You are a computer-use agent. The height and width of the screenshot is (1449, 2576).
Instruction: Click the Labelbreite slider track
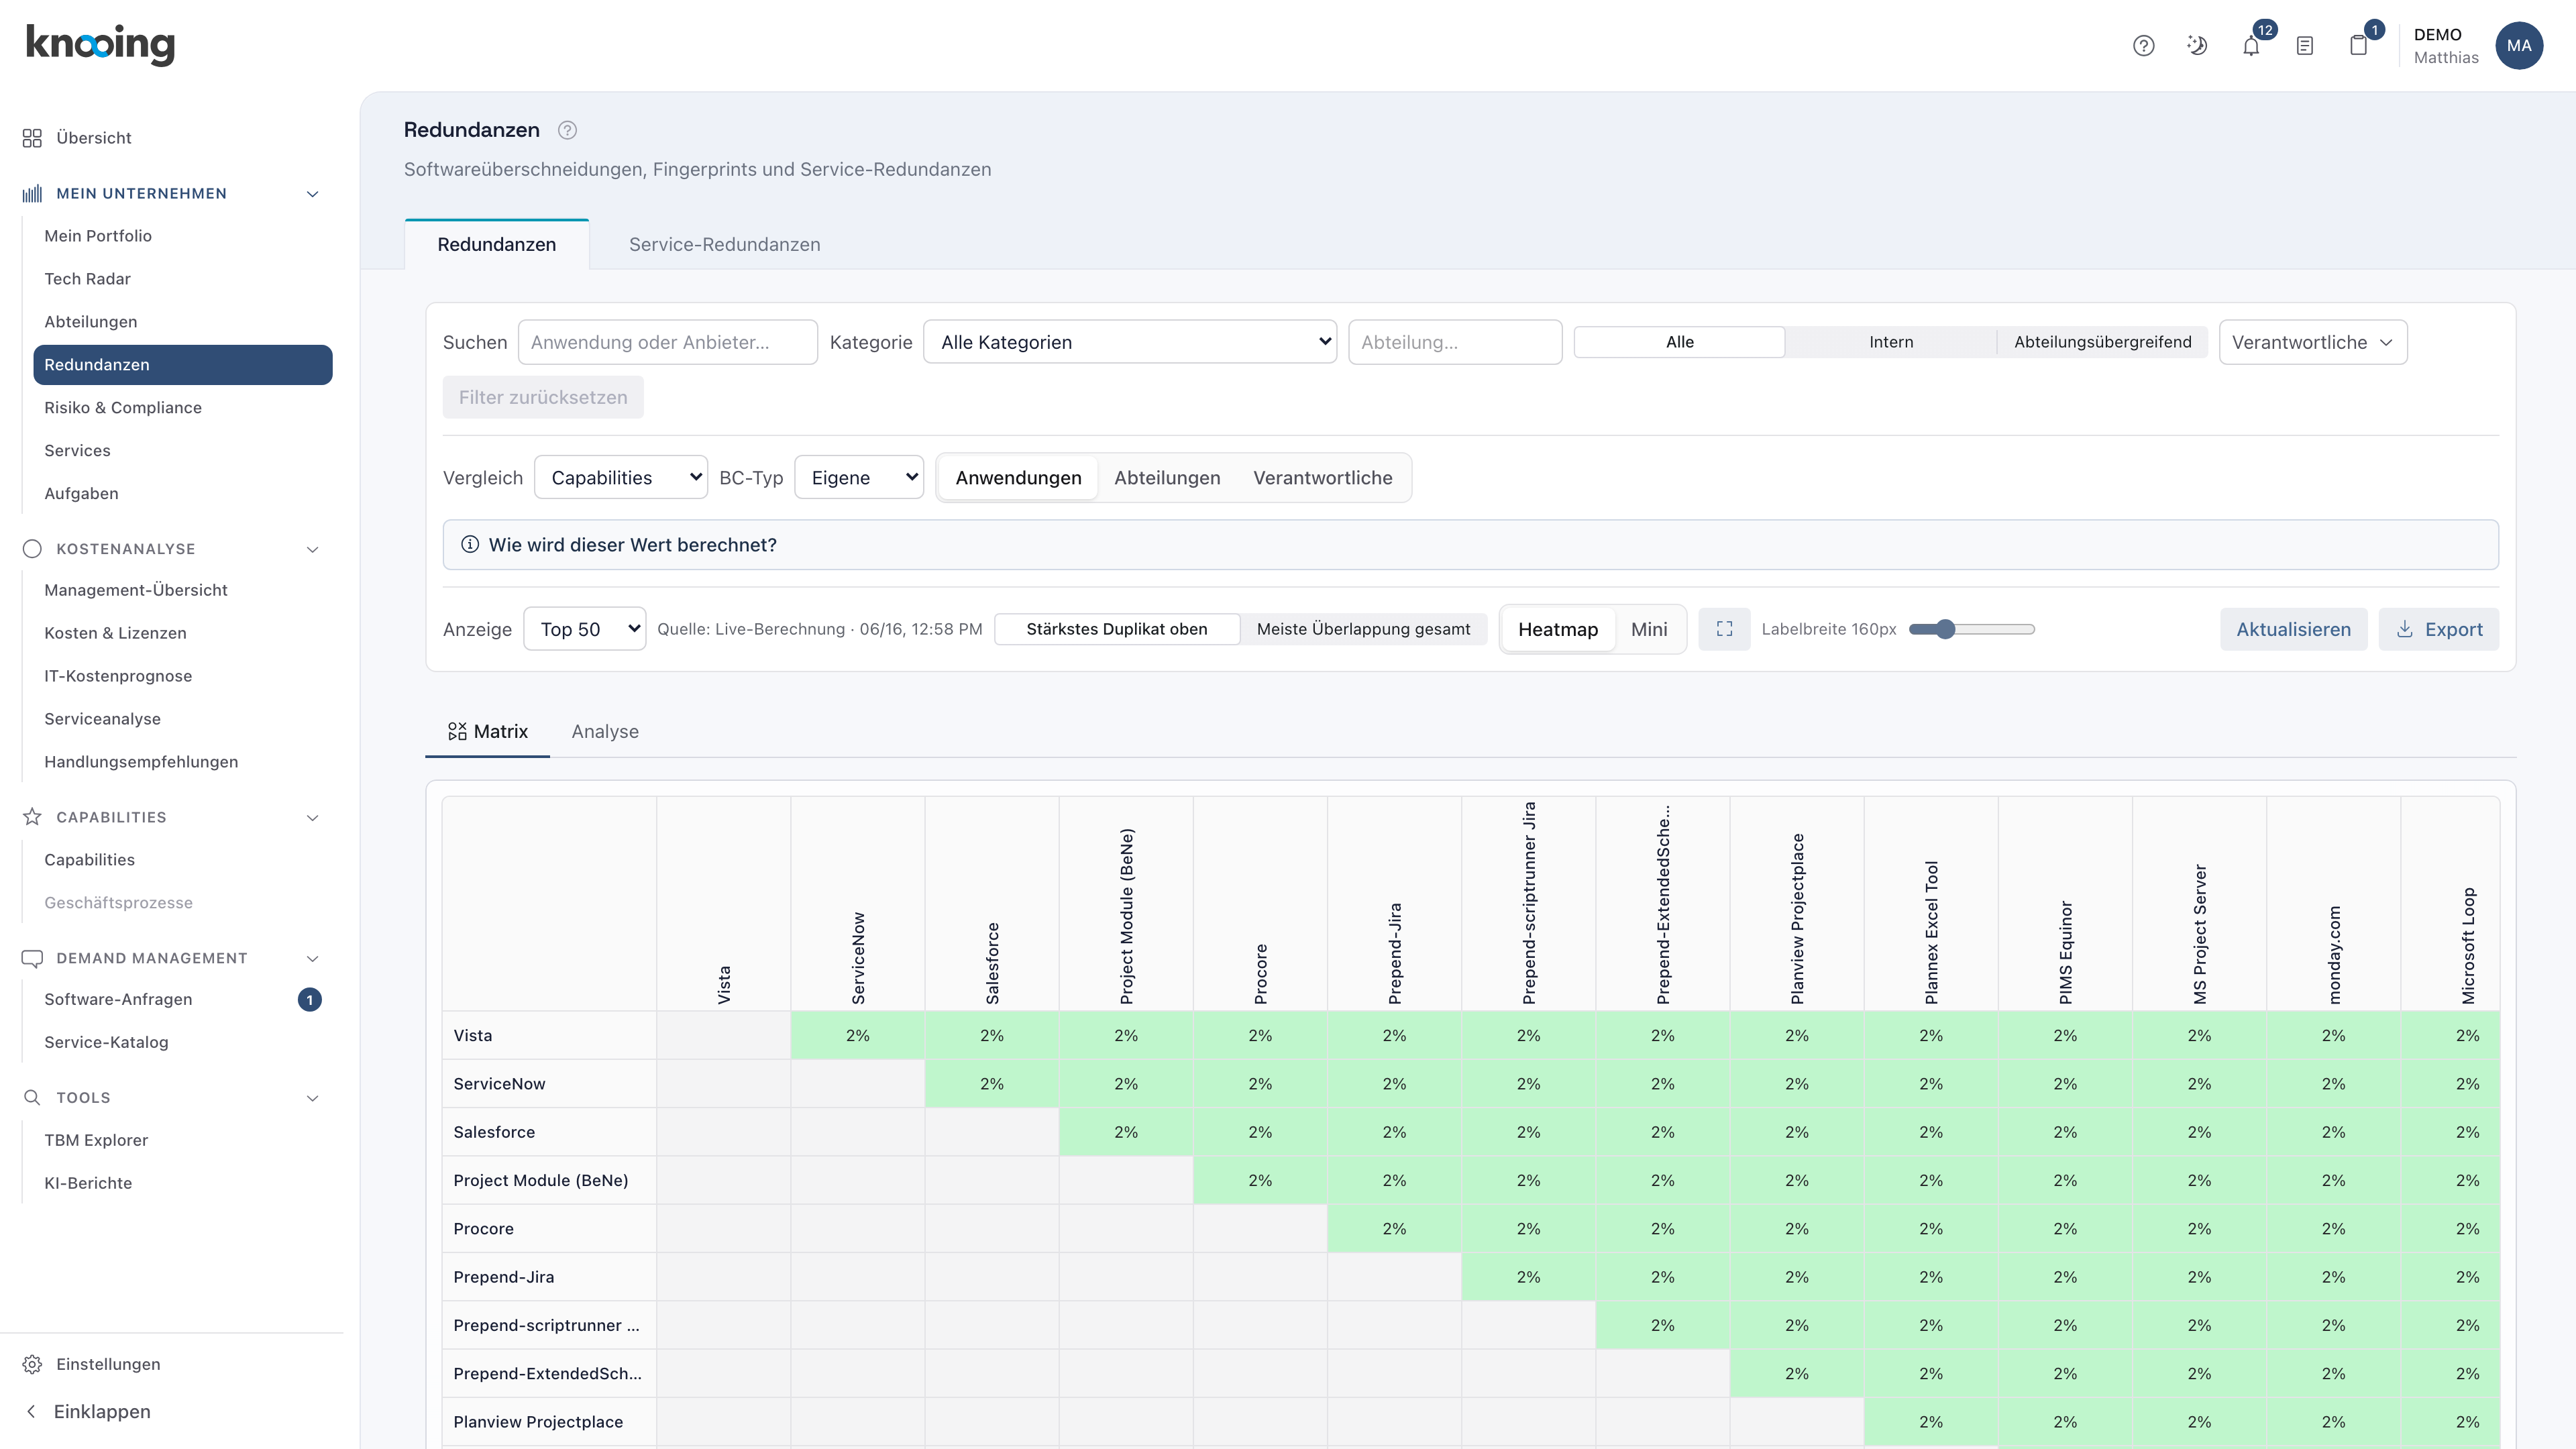1972,629
